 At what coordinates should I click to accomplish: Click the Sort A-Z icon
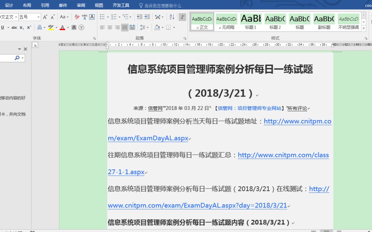click(x=172, y=17)
